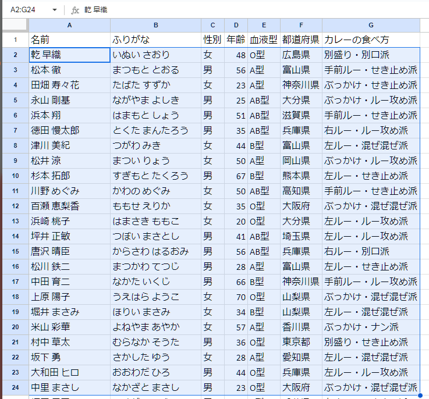Click the blue fill handle at selection corner
Screen dimensions: 429x399
420,395
